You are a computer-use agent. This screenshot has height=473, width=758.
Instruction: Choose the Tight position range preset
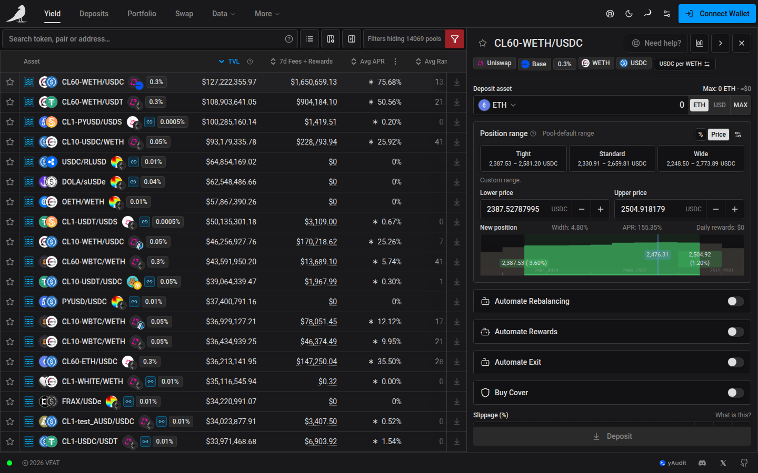(523, 159)
